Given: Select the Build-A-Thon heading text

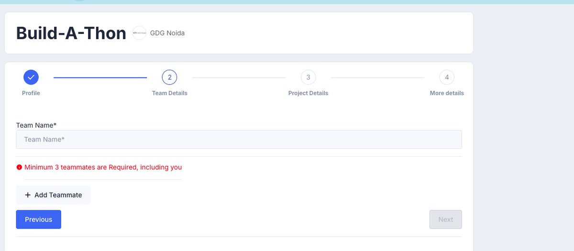Looking at the screenshot, I should click(x=71, y=33).
